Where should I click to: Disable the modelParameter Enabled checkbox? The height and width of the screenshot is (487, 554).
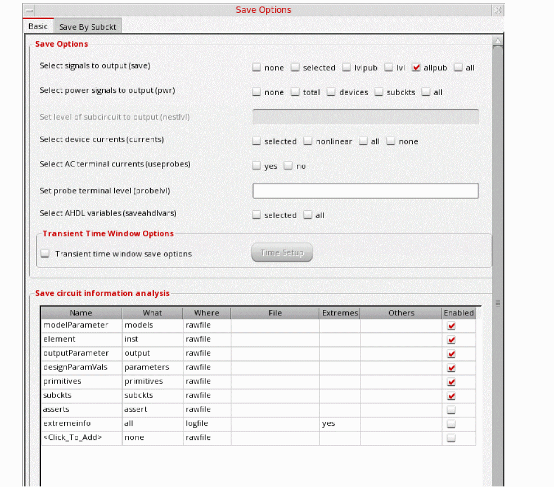[451, 326]
